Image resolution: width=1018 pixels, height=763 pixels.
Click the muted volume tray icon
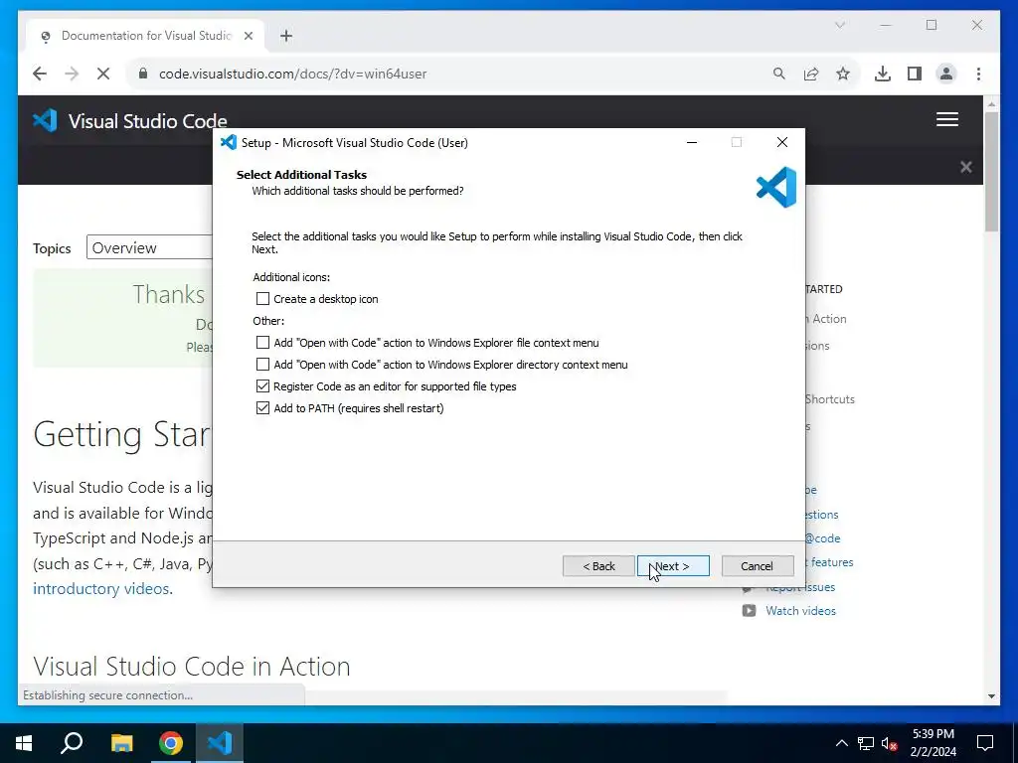890,743
